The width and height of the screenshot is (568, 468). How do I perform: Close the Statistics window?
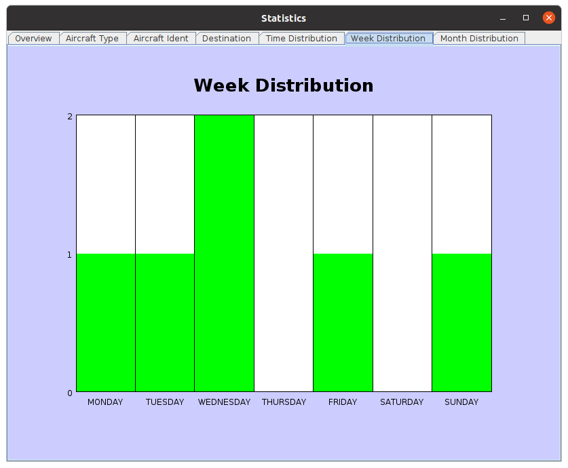[x=549, y=18]
